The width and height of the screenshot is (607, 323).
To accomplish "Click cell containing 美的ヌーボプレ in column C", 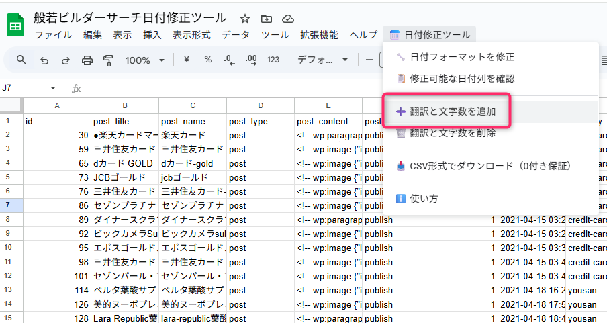I will (193, 304).
